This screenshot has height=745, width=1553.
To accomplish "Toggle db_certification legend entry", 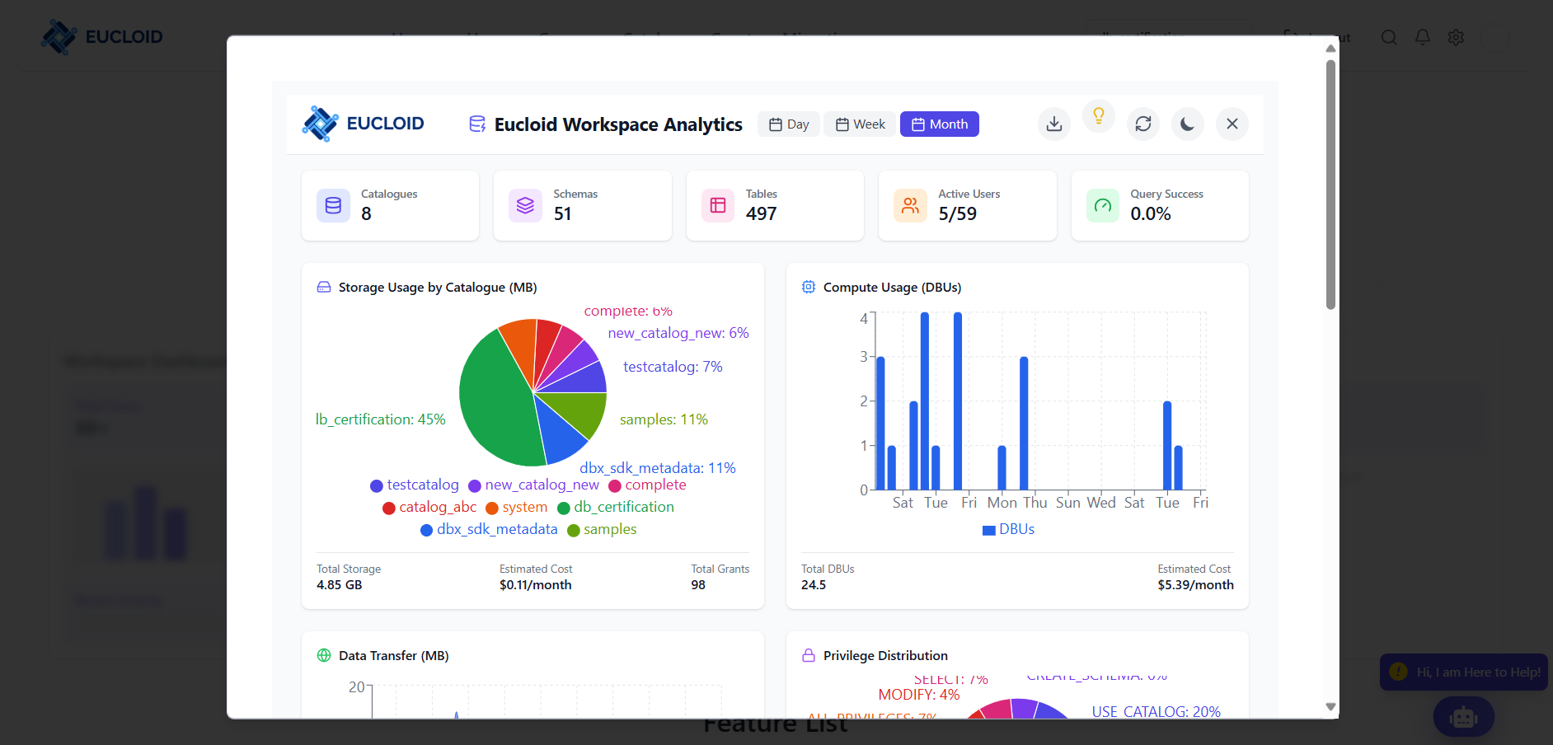I will 616,507.
